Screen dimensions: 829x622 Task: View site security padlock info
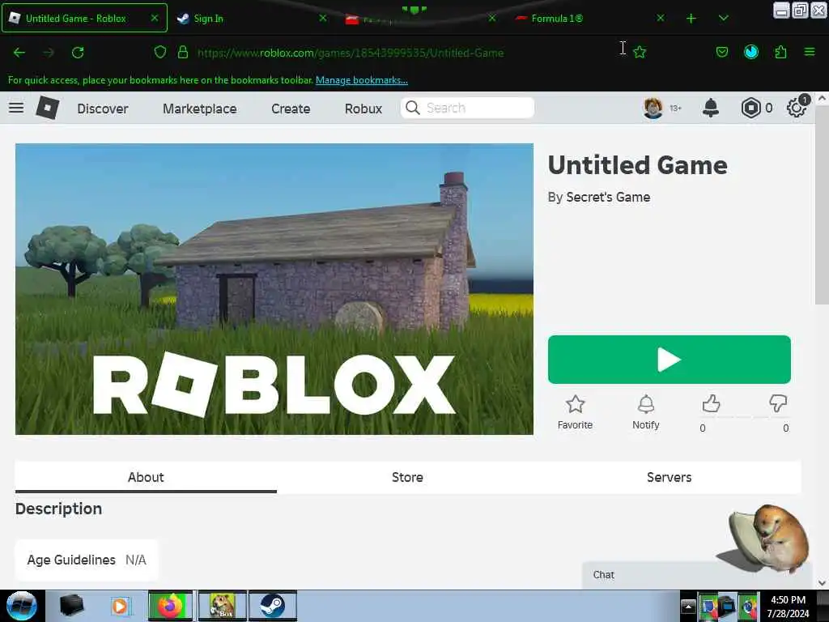(x=183, y=52)
